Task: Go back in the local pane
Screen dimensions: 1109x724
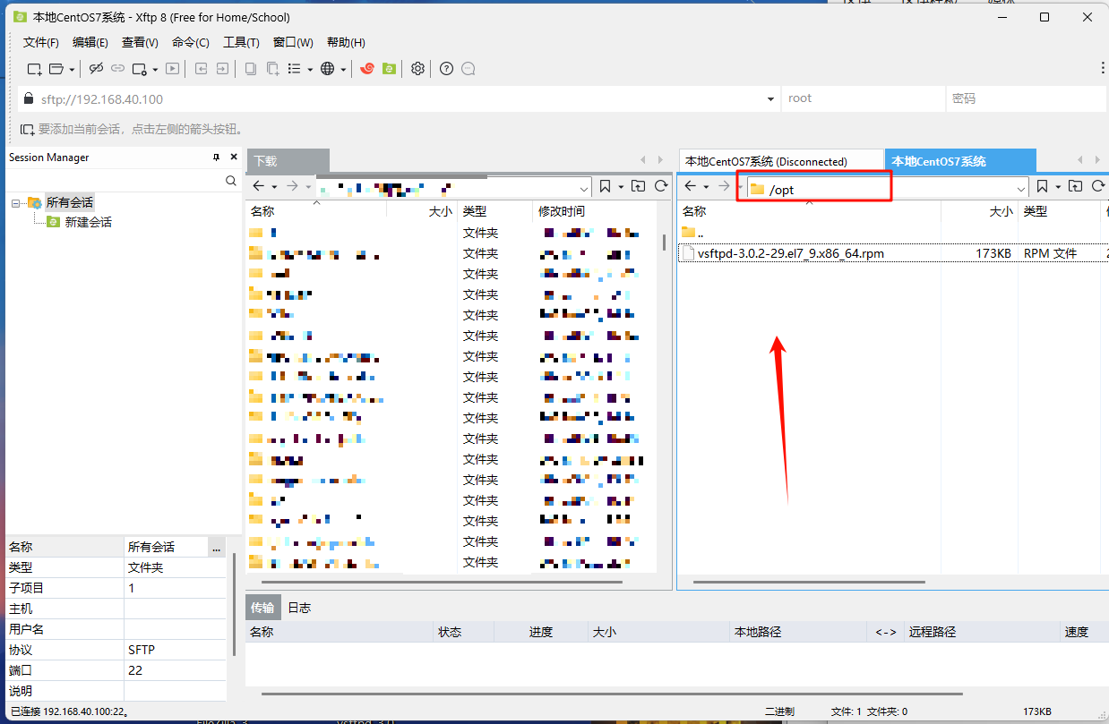Action: tap(259, 186)
